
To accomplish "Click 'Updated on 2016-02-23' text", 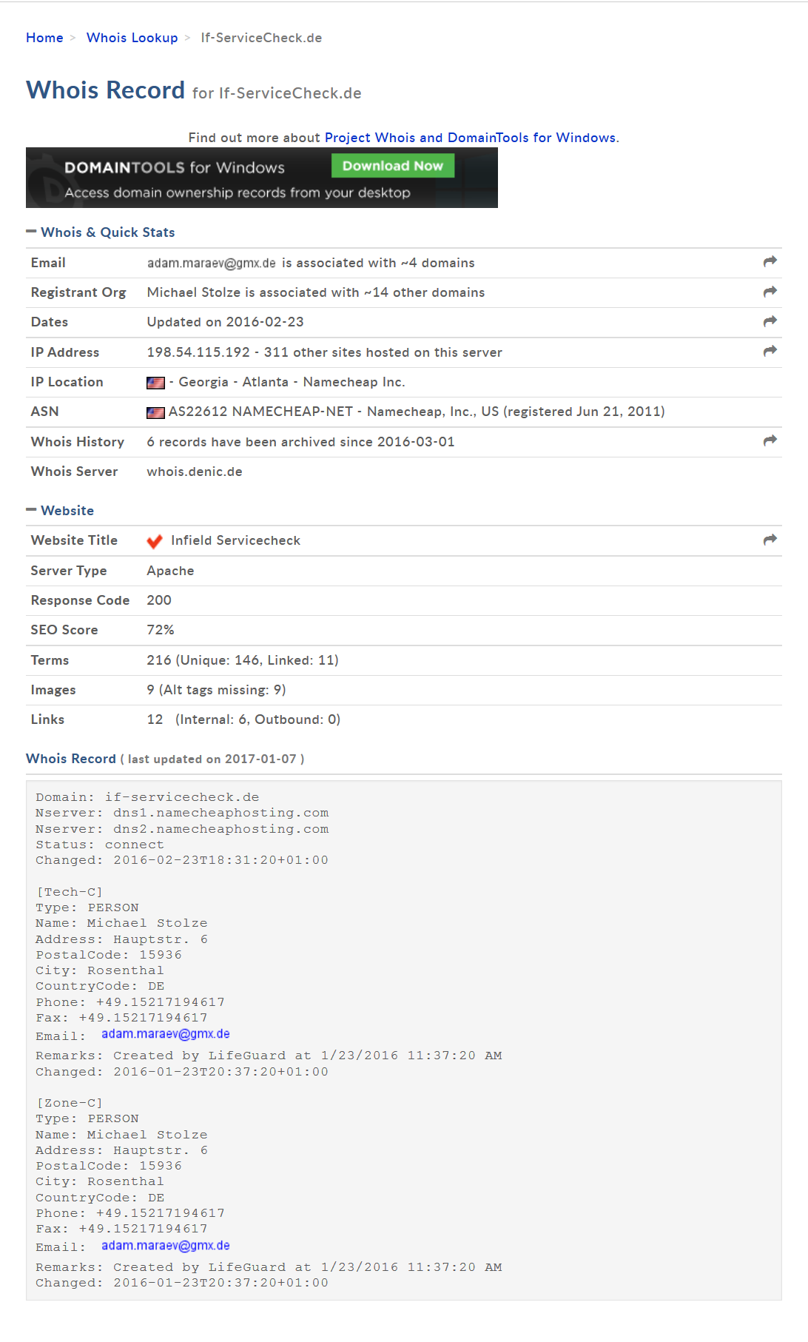I will pyautogui.click(x=226, y=322).
